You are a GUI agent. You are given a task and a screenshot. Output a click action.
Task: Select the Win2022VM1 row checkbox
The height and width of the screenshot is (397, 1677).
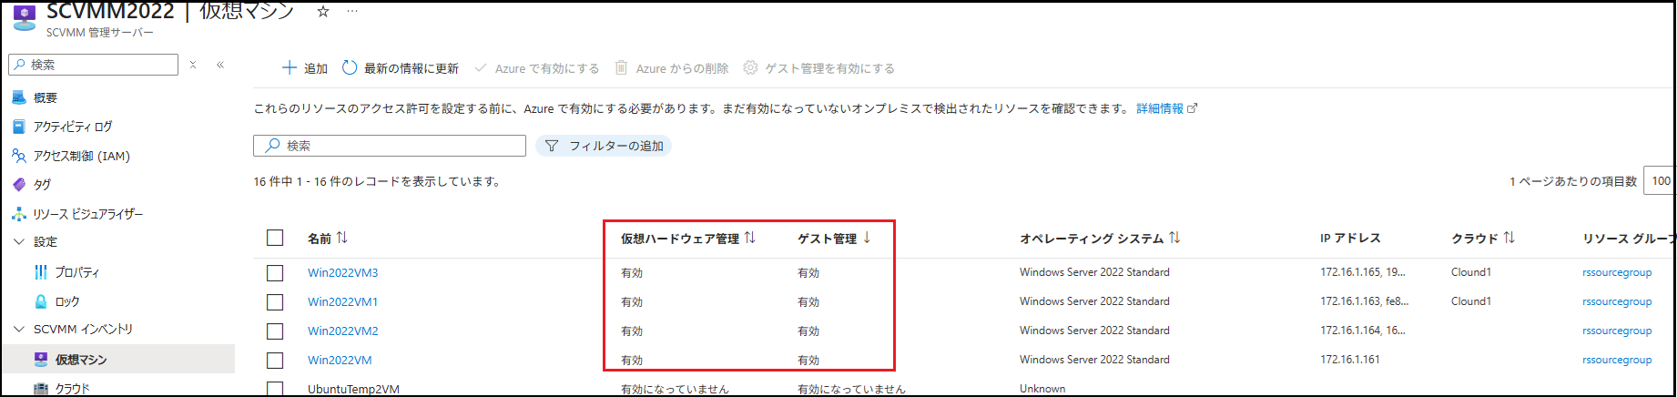coord(275,302)
